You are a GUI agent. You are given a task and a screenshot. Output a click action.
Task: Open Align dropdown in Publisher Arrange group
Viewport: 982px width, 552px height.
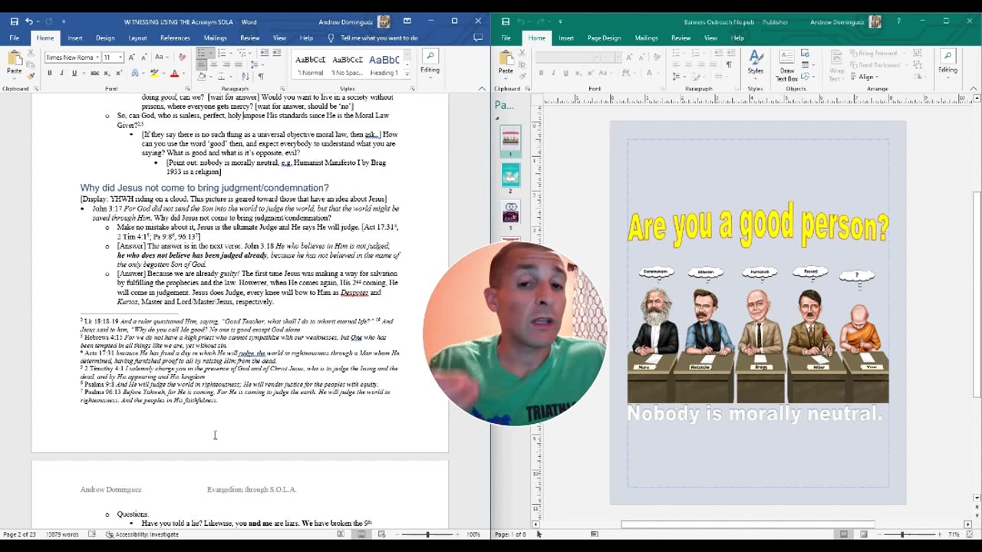point(867,77)
